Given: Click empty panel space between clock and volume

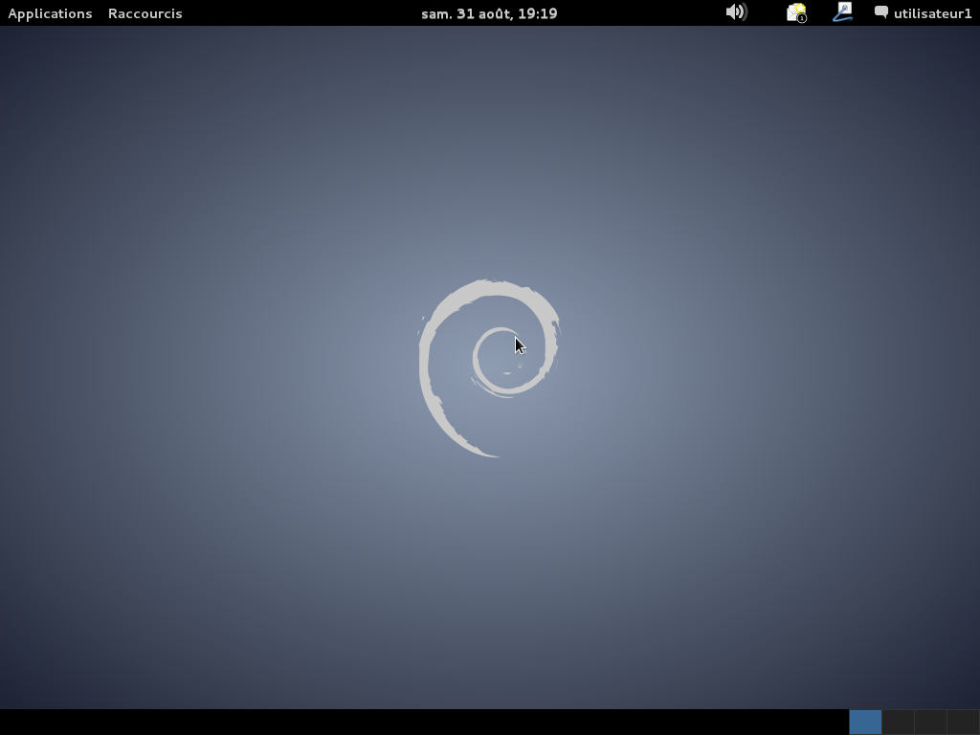Looking at the screenshot, I should 641,13.
